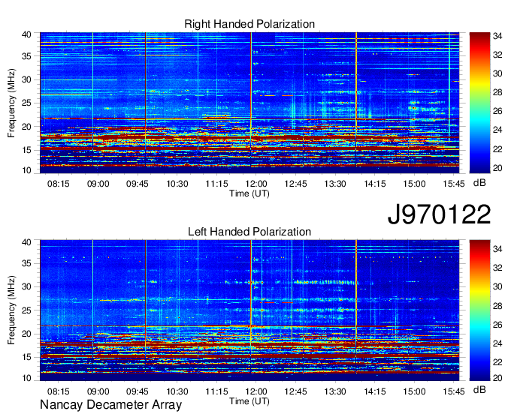Click the 11:15 time tick of Right Handed plot
The height and width of the screenshot is (414, 511).
(216, 184)
